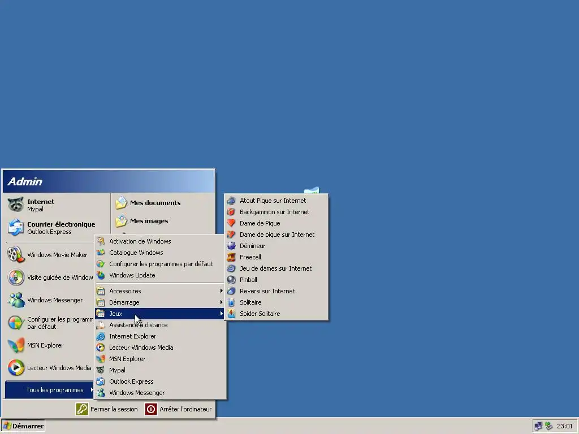Viewport: 579px width, 434px height.
Task: Open Courrier électronique Outlook Express entry
Action: click(x=57, y=228)
